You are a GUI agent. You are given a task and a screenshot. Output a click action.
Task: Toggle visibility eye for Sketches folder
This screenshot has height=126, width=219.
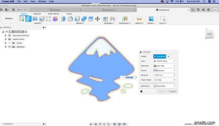(9, 47)
